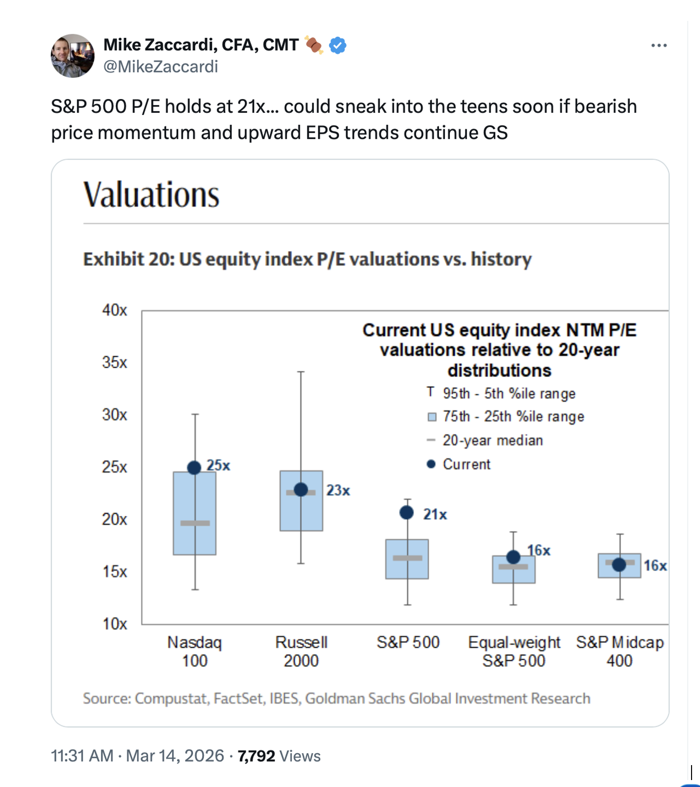Screen dimensions: 700x787
Task: Open Mike Zaccardi's profile avatar
Action: [x=73, y=56]
